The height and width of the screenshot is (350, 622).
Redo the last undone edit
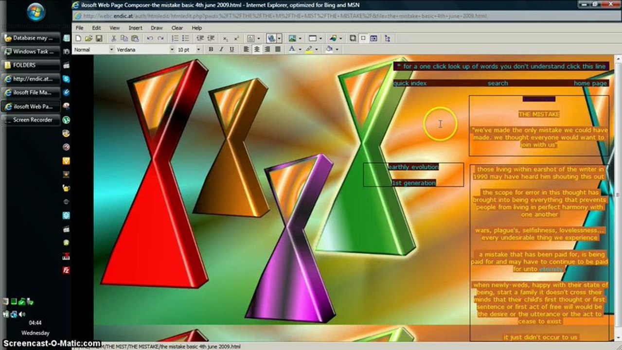(x=160, y=38)
